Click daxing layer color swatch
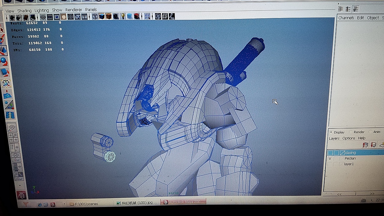Viewport: 384px width, 216px height. coord(342,153)
